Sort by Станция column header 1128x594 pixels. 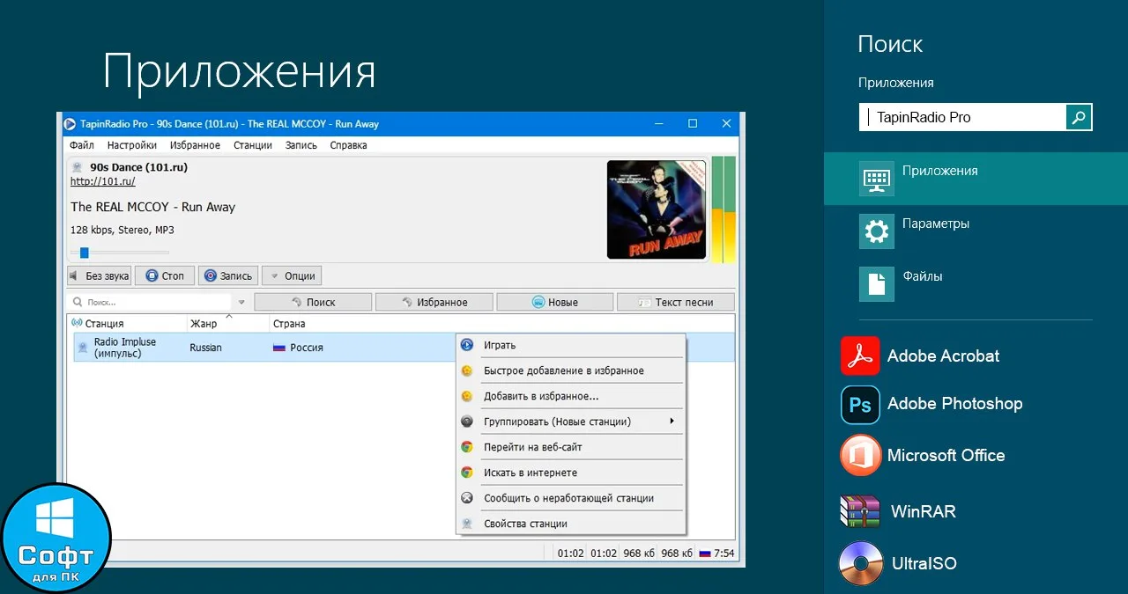point(127,324)
